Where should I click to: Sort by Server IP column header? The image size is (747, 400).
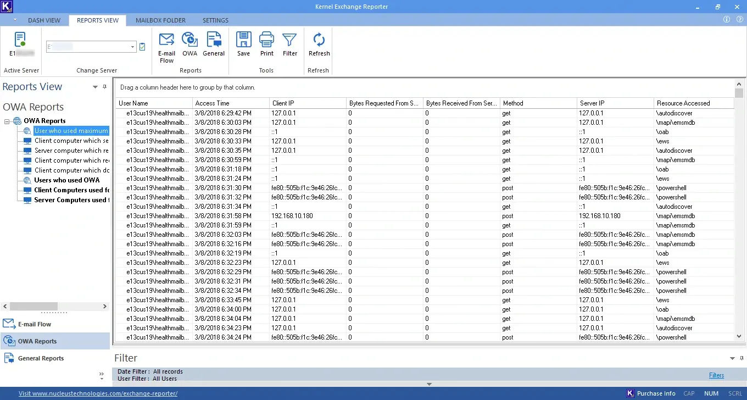click(616, 103)
